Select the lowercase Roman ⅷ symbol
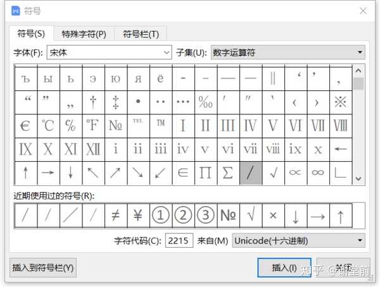The height and width of the screenshot is (287, 380). click(273, 149)
